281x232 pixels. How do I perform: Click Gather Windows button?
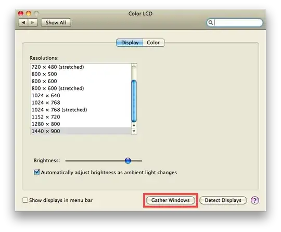pyautogui.click(x=171, y=200)
